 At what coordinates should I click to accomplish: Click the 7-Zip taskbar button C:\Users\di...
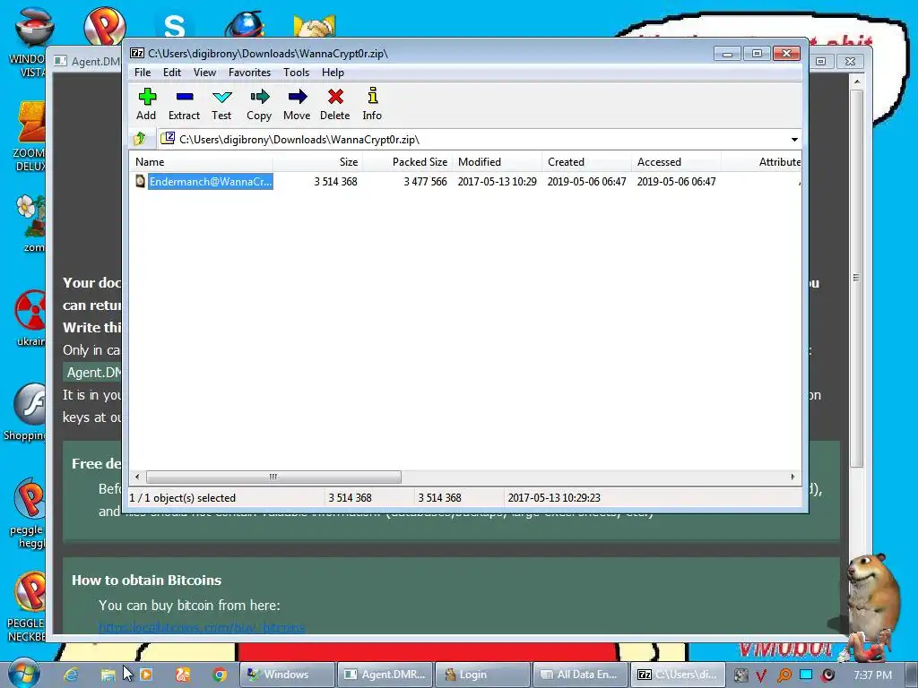680,675
